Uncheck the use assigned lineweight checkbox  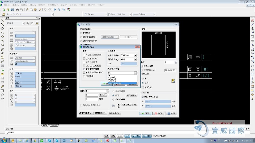coord(84,69)
